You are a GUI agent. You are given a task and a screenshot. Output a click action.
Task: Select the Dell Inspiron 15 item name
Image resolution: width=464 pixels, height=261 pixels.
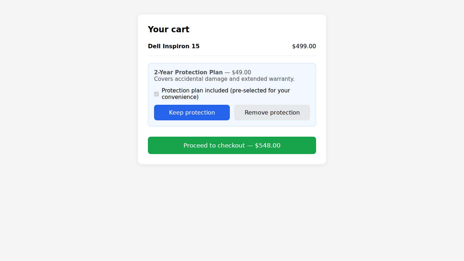[174, 46]
